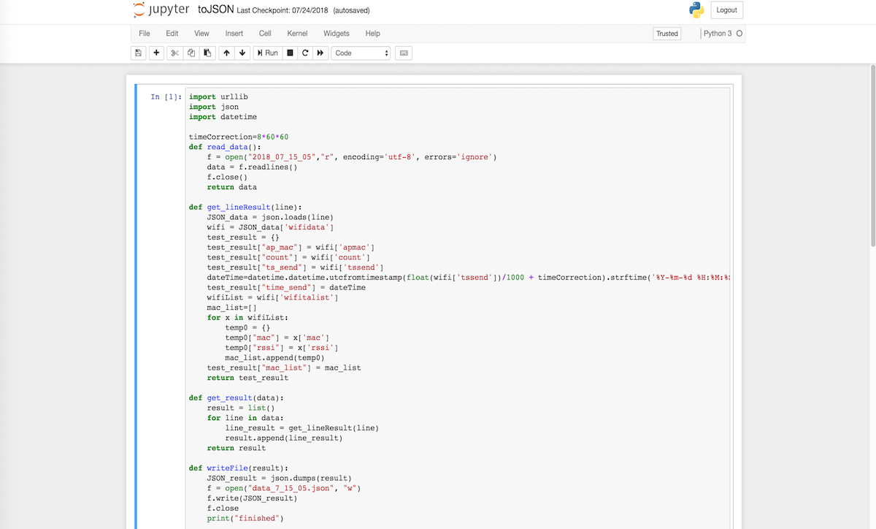Click the 'def get_result(data):' line
This screenshot has height=529, width=876.
236,398
